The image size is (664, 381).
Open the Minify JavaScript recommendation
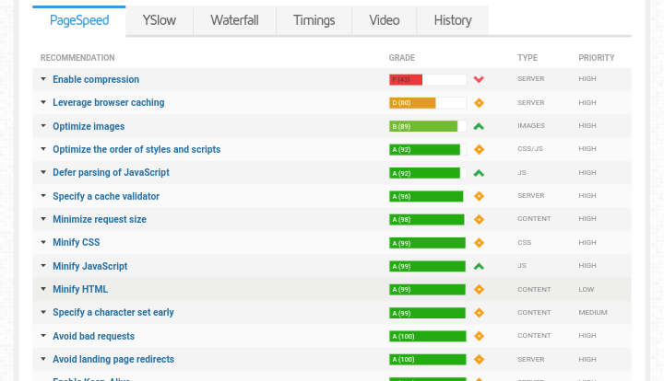[89, 267]
